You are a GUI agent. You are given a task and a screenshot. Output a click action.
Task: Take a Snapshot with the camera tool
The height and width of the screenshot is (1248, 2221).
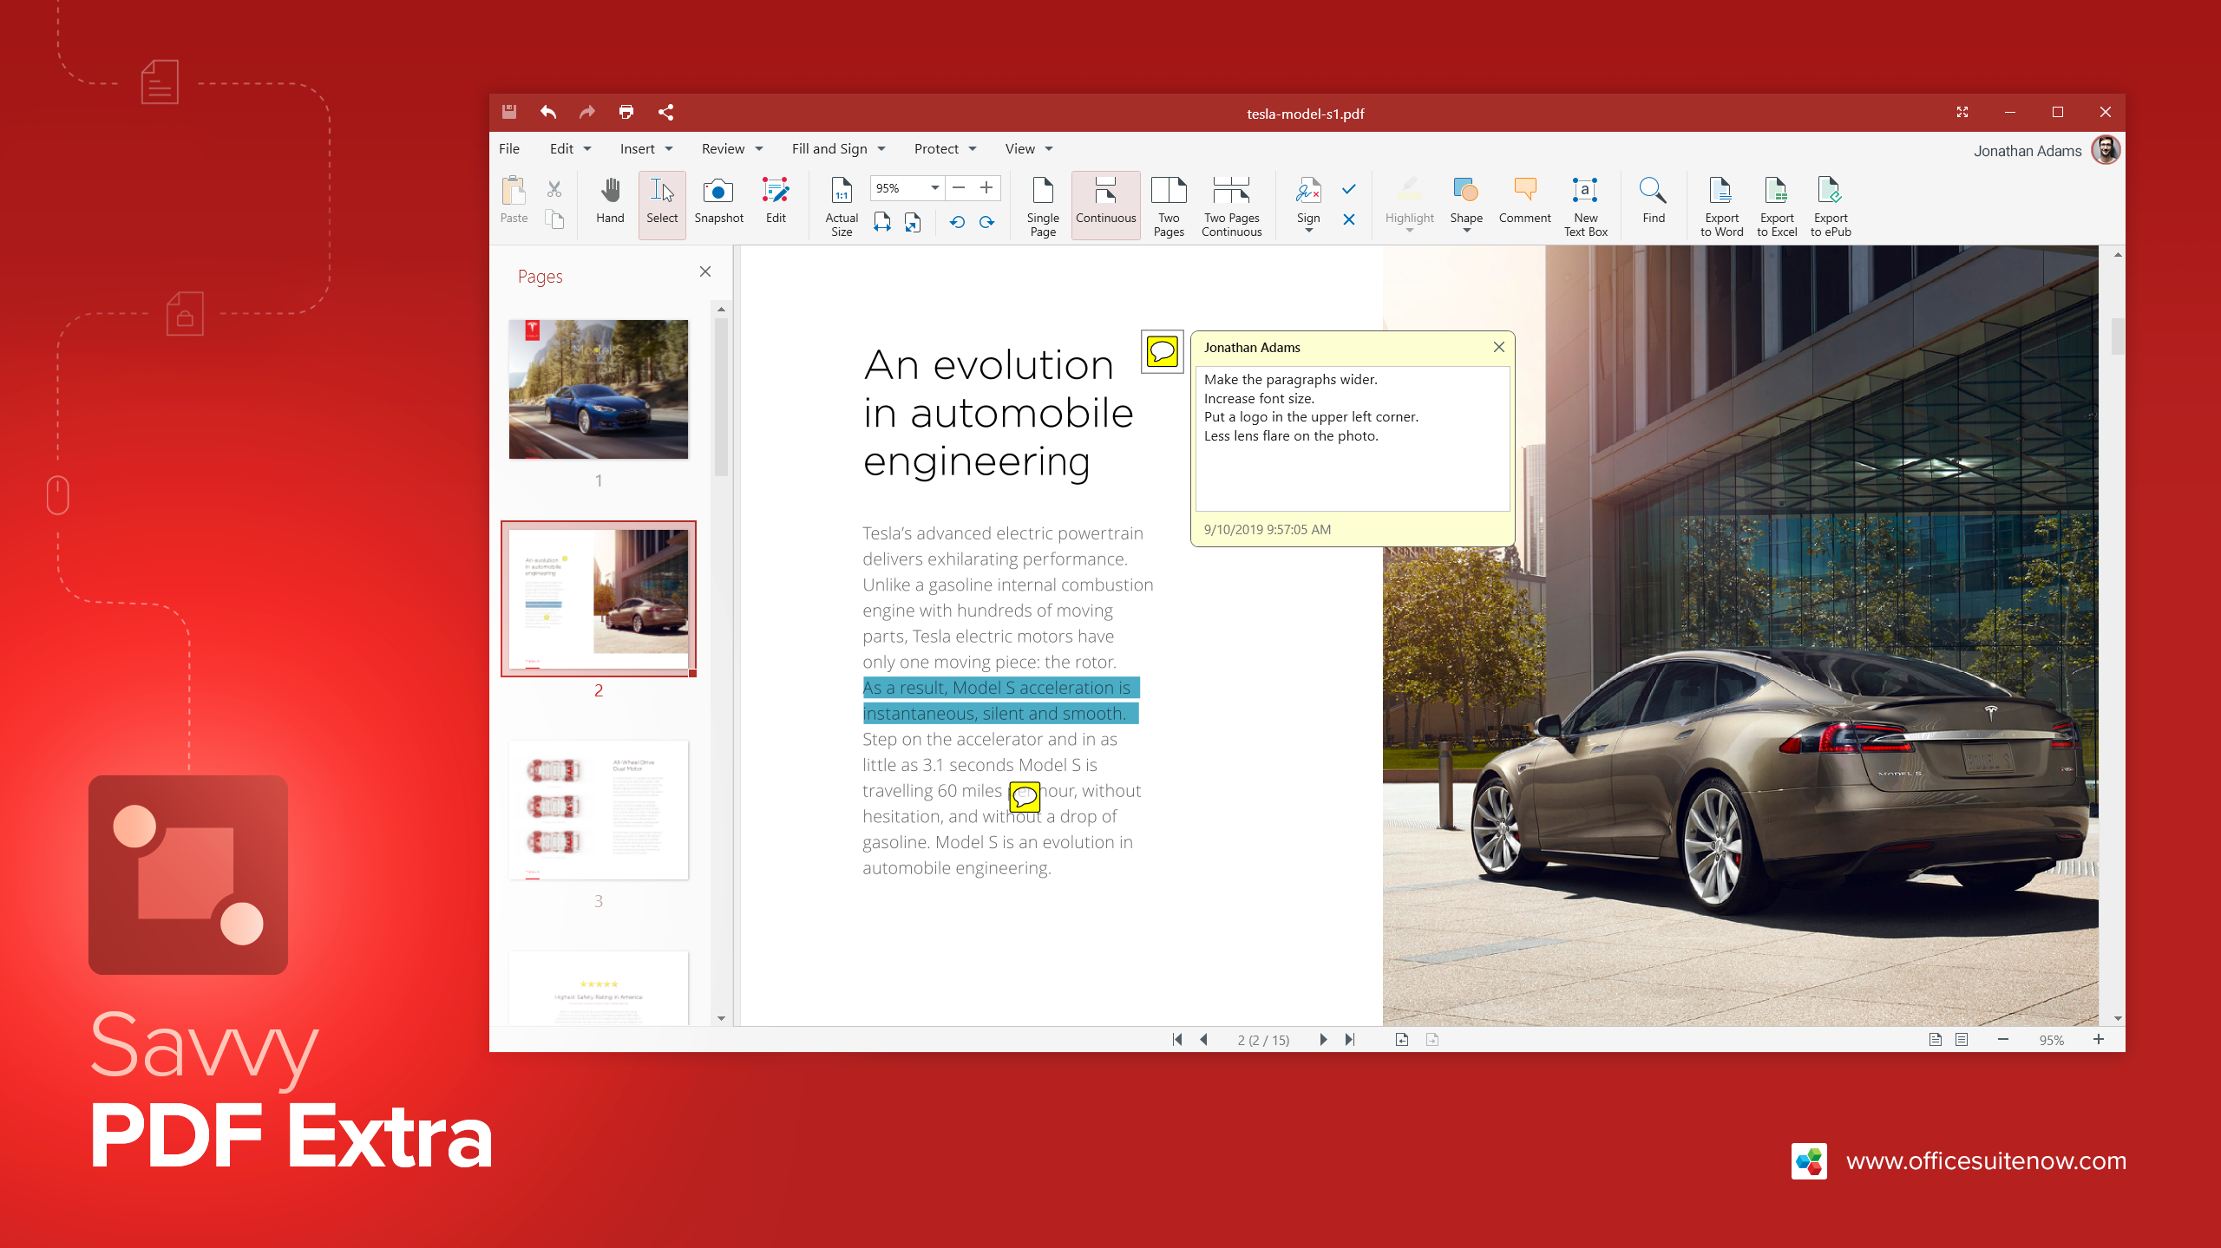[x=718, y=201]
